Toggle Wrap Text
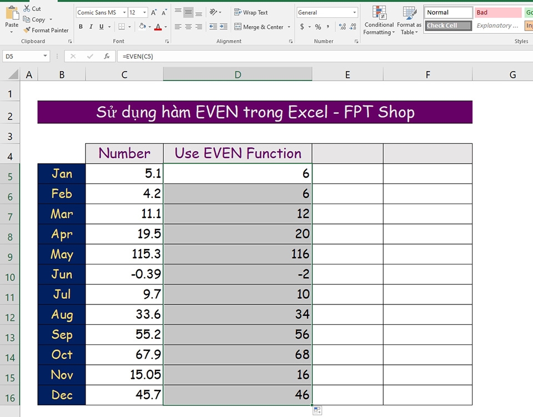The height and width of the screenshot is (417, 533). (251, 13)
